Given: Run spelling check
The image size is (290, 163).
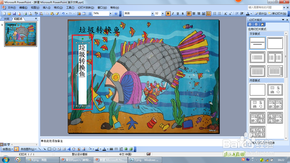Looking at the screenshot, I should [36, 14].
